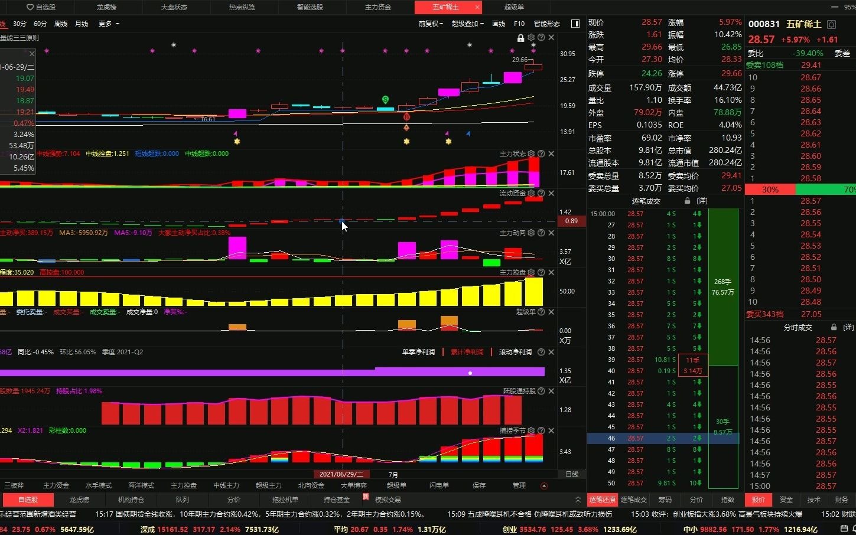Close the 捕捞季节 indicator panel

(551, 430)
